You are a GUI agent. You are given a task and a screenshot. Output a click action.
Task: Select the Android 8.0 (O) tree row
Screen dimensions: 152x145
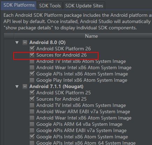click(78, 42)
